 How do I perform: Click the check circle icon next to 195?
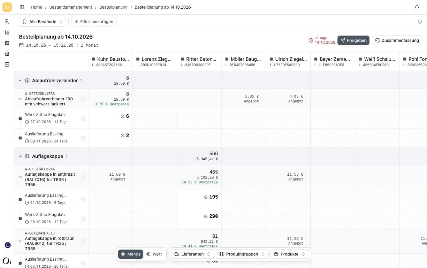206,197
